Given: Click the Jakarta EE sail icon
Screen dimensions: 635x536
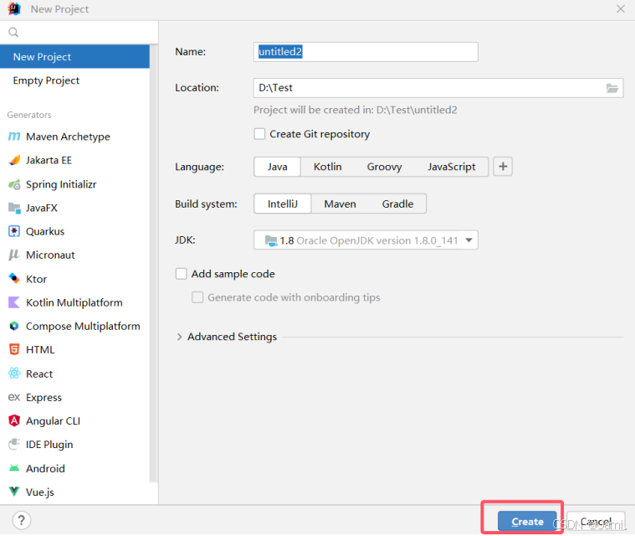Looking at the screenshot, I should [14, 160].
